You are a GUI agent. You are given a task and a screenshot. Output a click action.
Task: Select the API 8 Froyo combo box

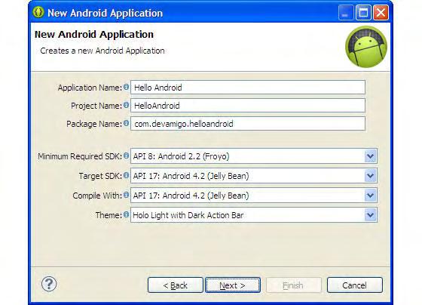(254, 156)
